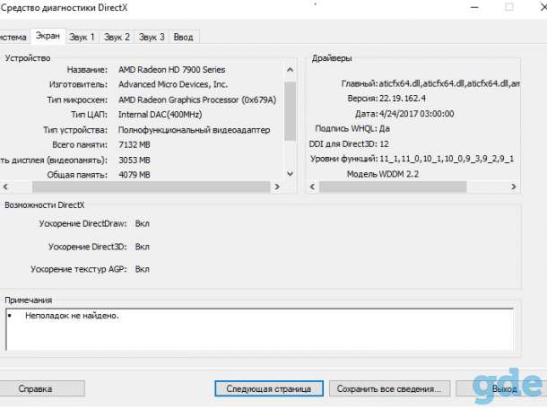The width and height of the screenshot is (547, 409).
Task: Open the Звук 3 tab
Action: point(152,37)
